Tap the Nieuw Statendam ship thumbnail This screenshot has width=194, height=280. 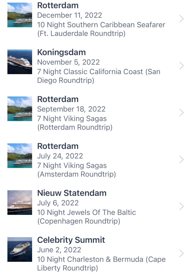(x=19, y=203)
